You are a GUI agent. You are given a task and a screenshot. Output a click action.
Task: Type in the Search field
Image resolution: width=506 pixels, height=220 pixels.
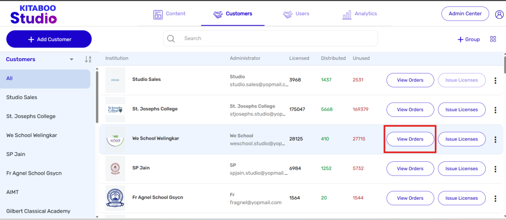[277, 38]
